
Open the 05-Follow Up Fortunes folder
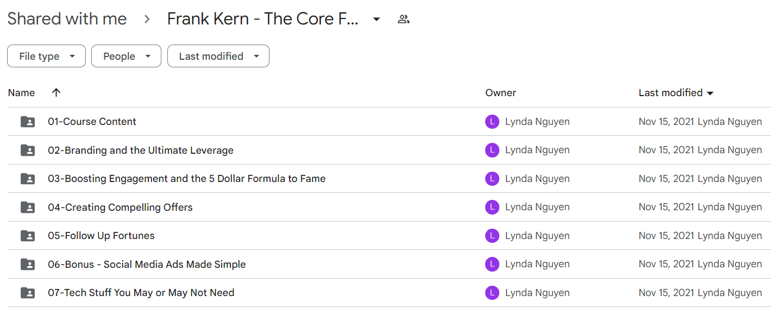[101, 236]
